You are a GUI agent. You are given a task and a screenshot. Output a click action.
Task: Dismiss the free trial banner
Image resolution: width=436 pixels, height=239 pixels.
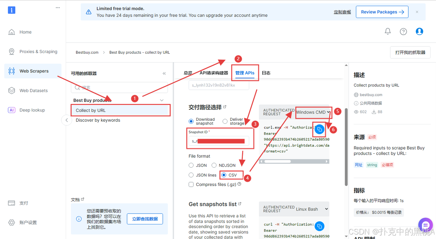click(x=417, y=12)
